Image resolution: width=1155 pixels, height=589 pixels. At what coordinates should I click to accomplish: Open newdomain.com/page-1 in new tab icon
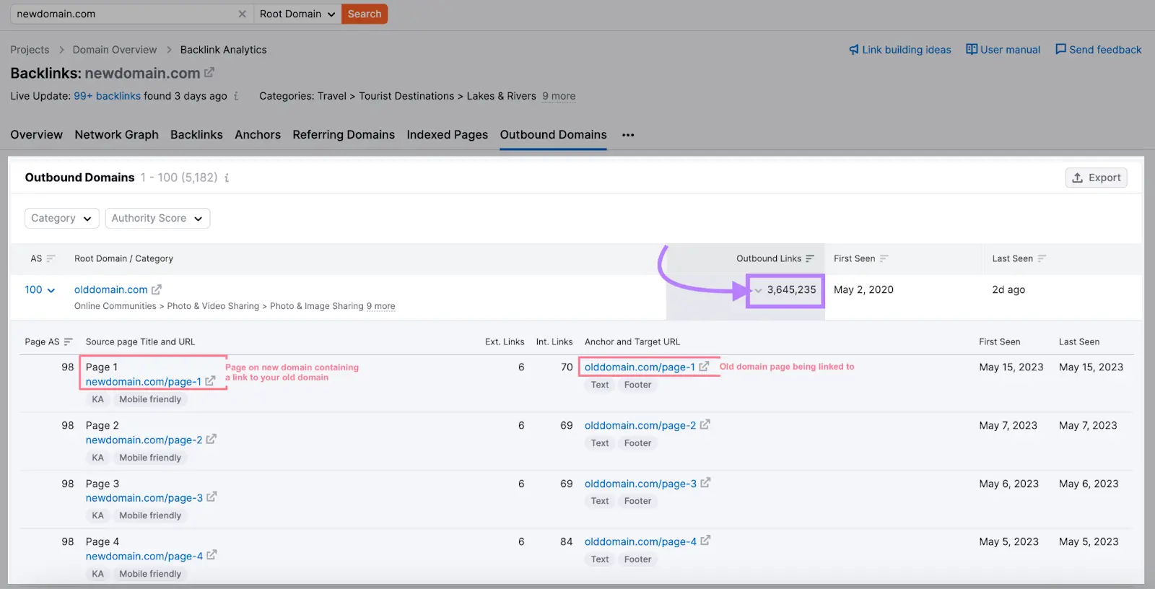210,381
